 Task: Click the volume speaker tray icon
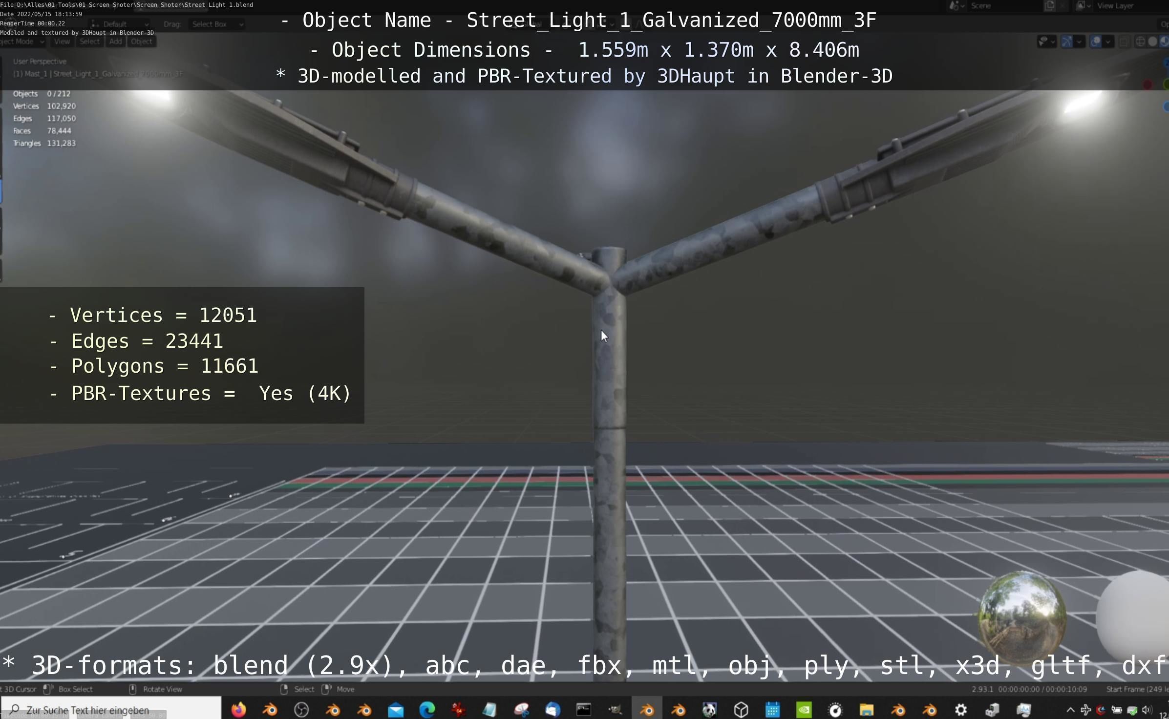click(1146, 710)
